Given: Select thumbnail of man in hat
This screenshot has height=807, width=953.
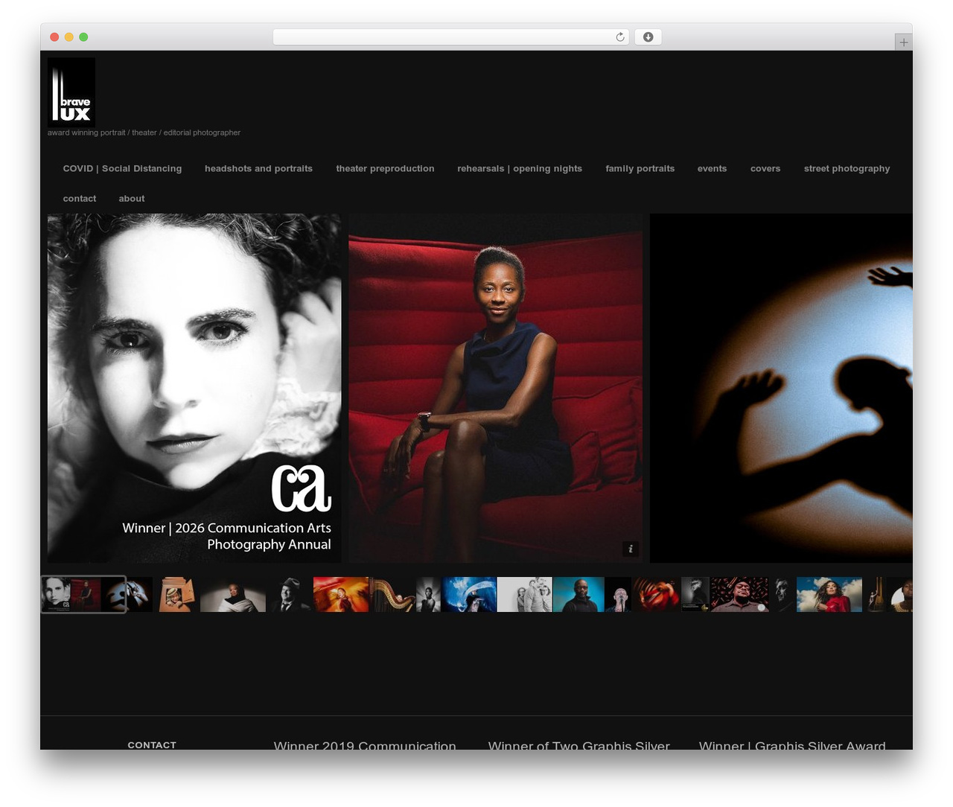Looking at the screenshot, I should click(x=289, y=594).
